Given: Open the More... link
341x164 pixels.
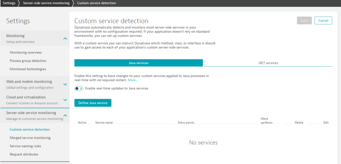Looking at the screenshot, I should 133,80.
